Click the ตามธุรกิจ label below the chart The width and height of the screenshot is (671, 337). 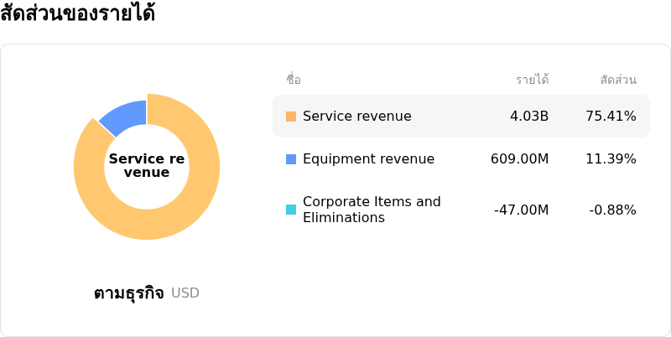(128, 293)
